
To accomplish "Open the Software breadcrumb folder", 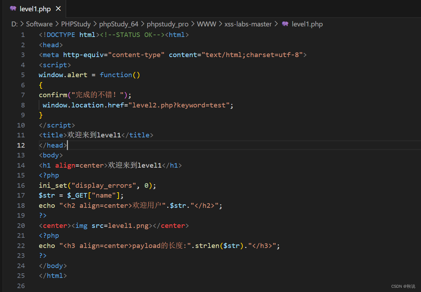I will [39, 24].
